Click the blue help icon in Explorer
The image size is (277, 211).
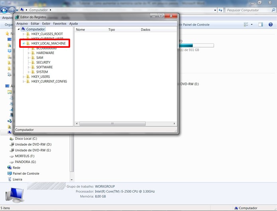tap(271, 25)
